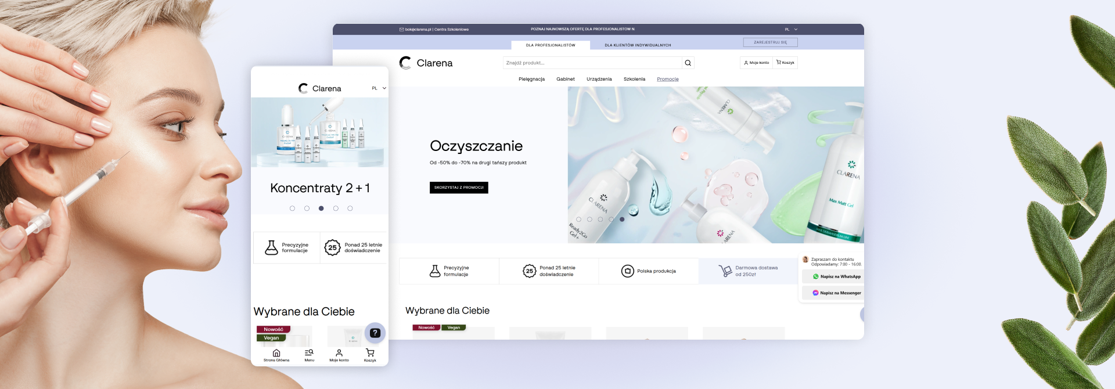Click the Oczyszczanie hero heading on desktop
The height and width of the screenshot is (389, 1115).
pyautogui.click(x=476, y=146)
